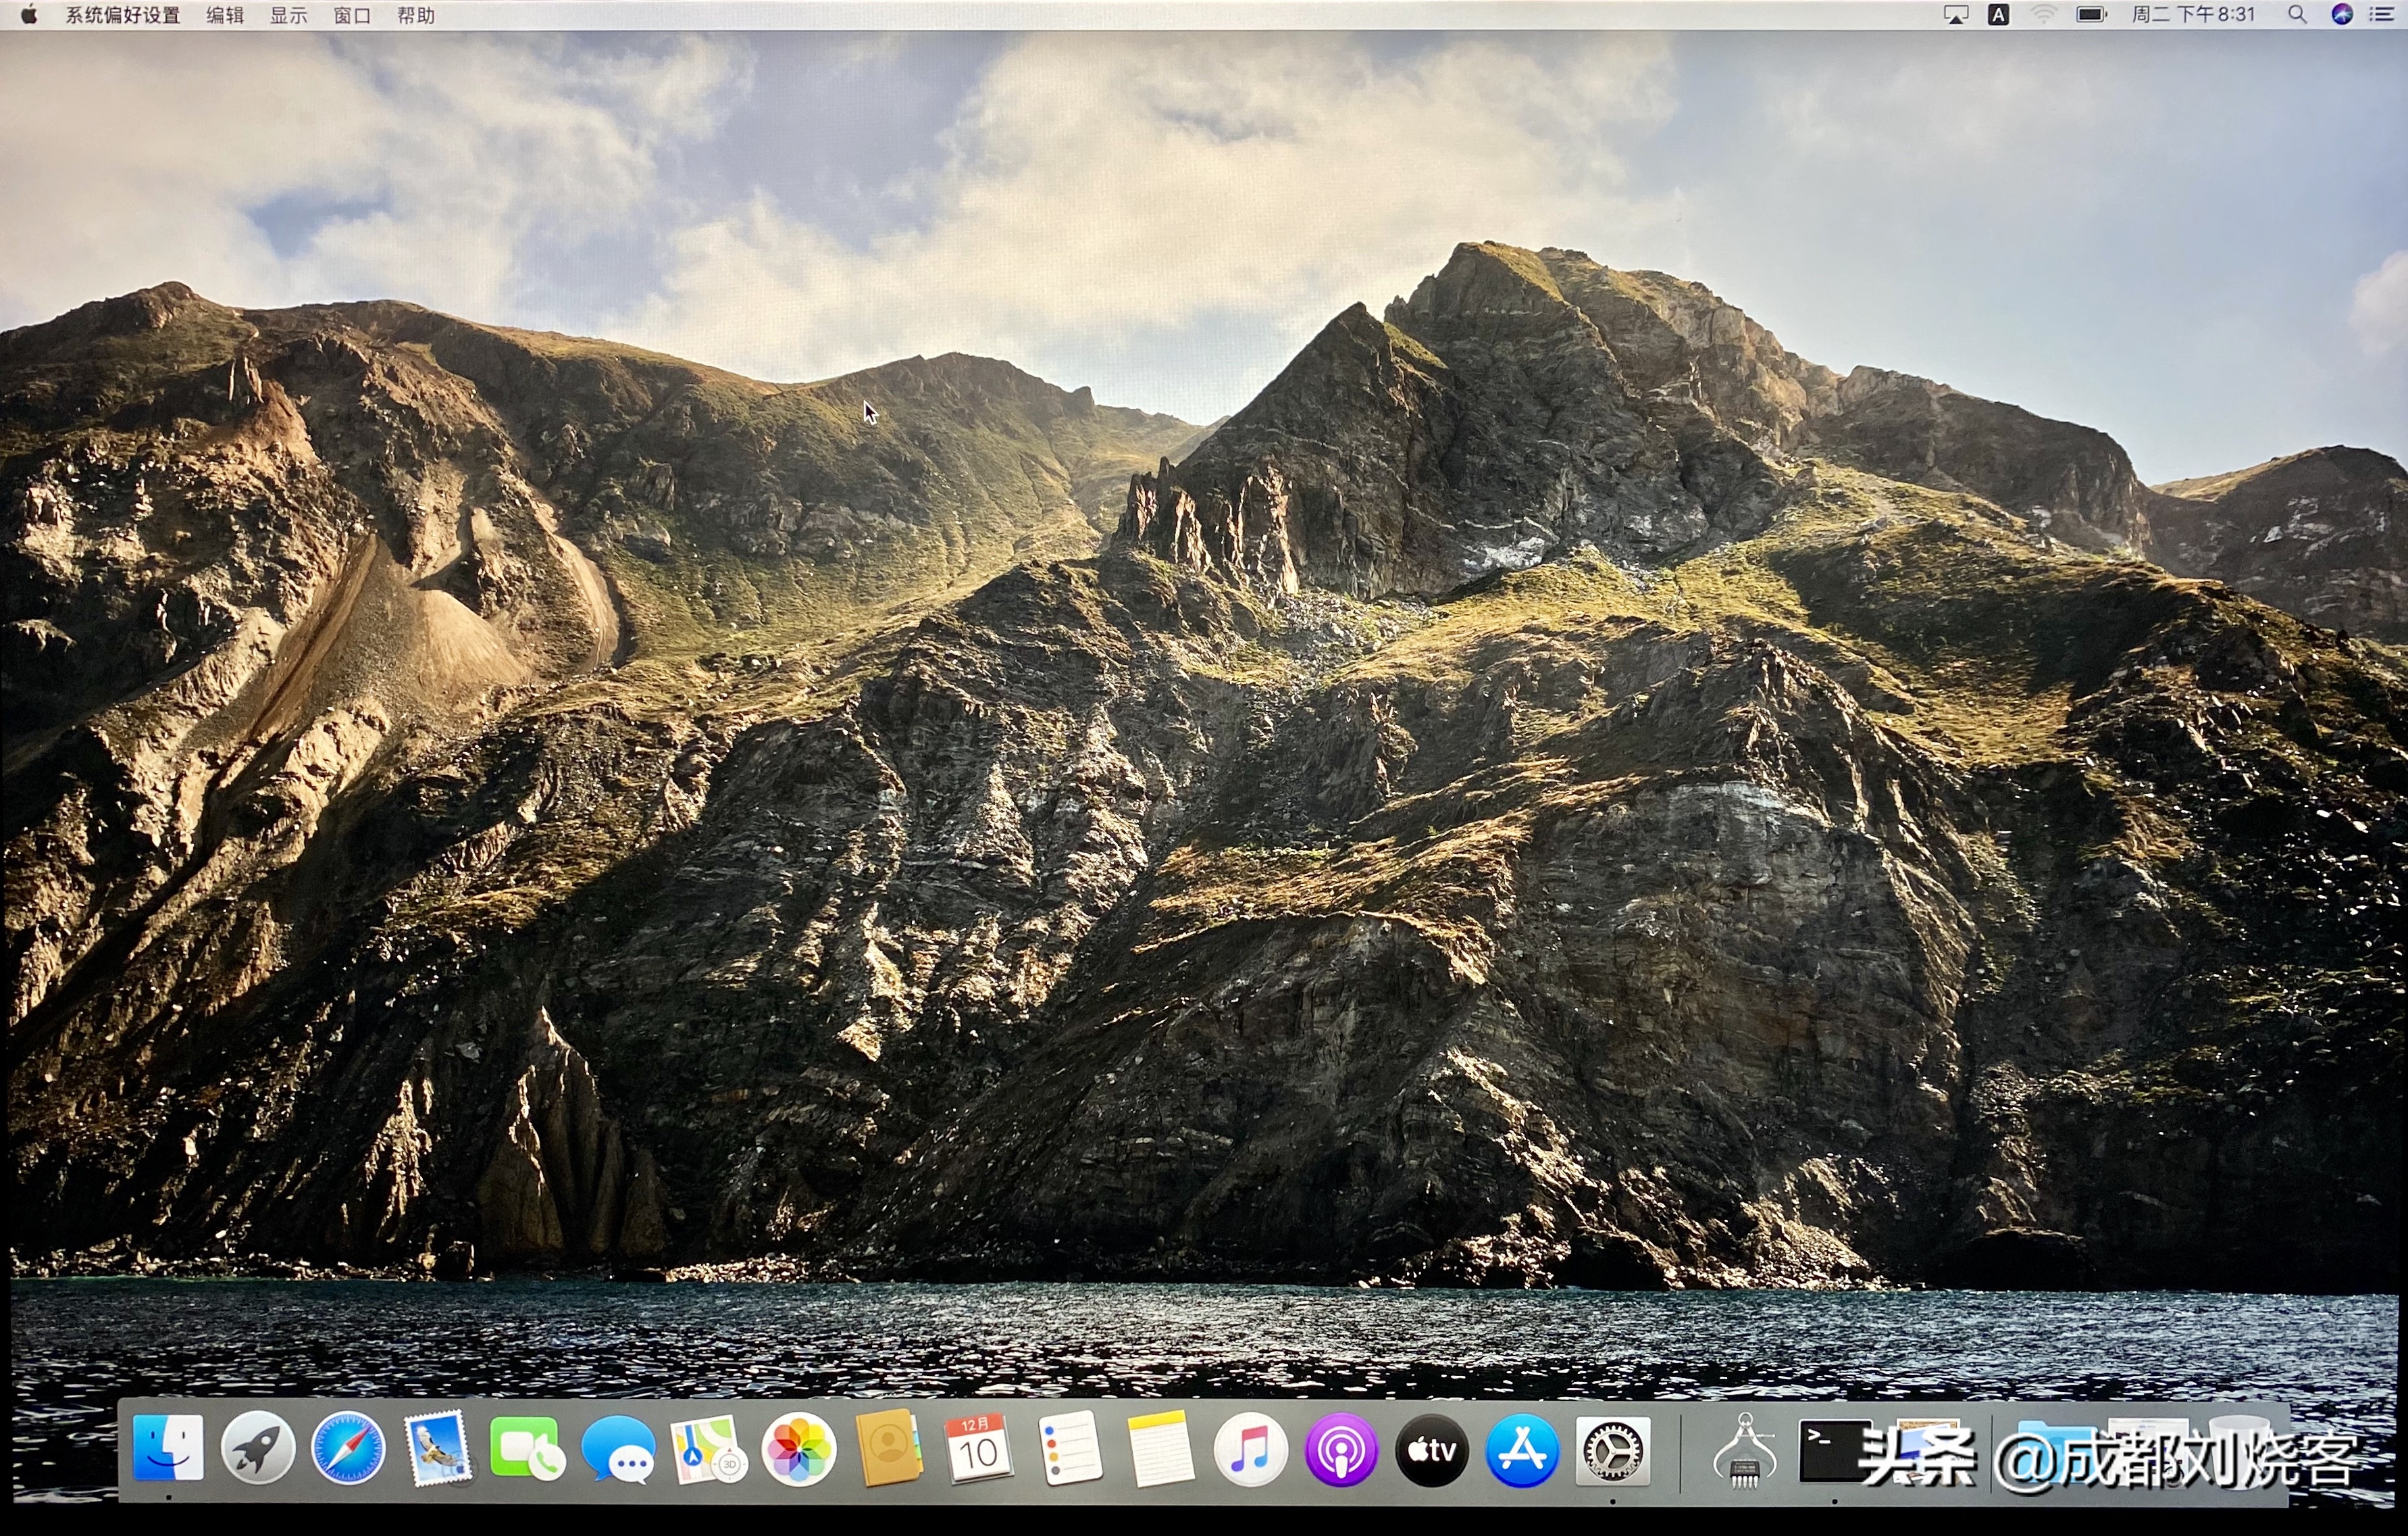Viewport: 2408px width, 1536px height.
Task: Open the Wi-Fi status menu
Action: click(x=2044, y=15)
